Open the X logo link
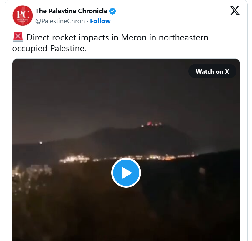Viewport: 252px width, 241px height. point(235,11)
